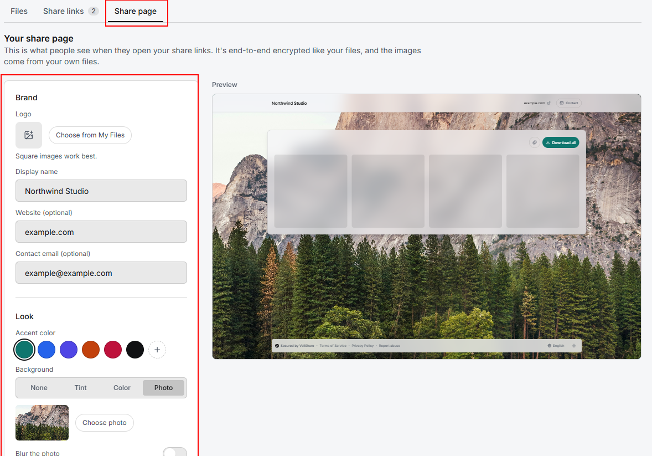Open the English language selector in the preview
Viewport: 652px width, 456px height.
[556, 346]
